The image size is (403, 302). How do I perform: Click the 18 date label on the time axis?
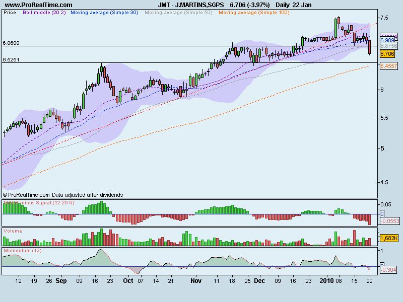point(232,281)
